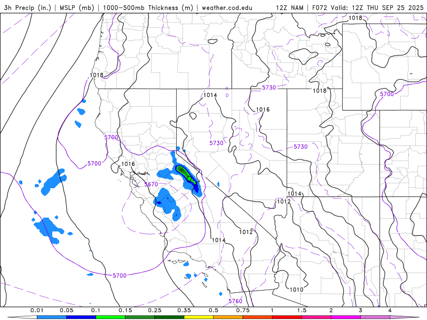Click the 'MSLP (mb)' header label
Viewport: 427px width, 320px height.
[x=77, y=7]
